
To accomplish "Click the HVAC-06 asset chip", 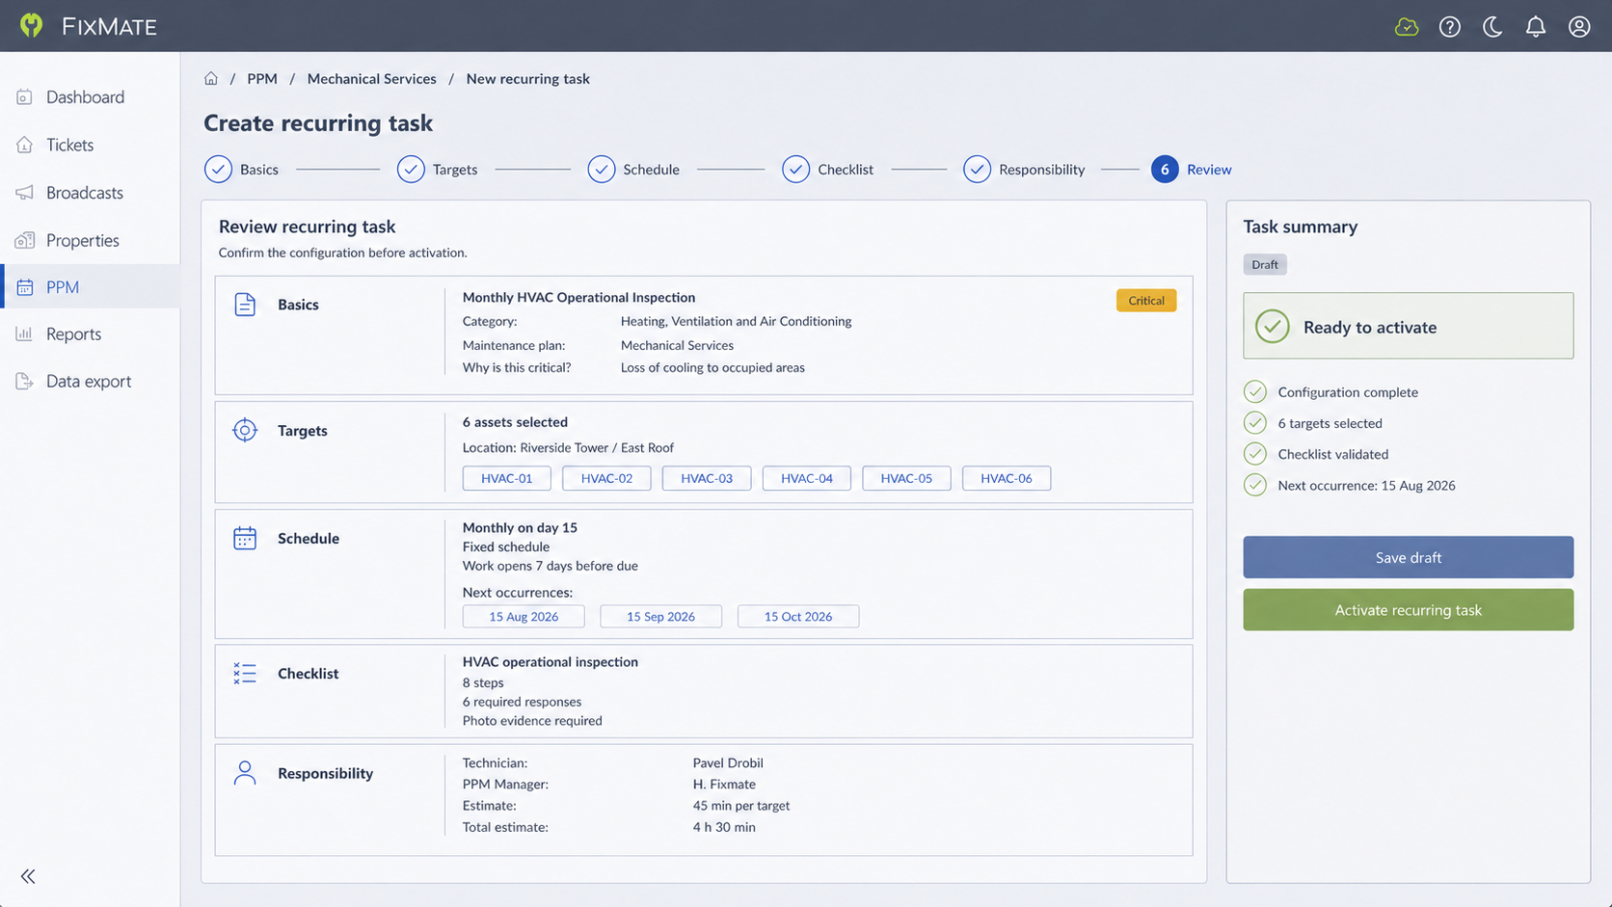I will point(1007,478).
